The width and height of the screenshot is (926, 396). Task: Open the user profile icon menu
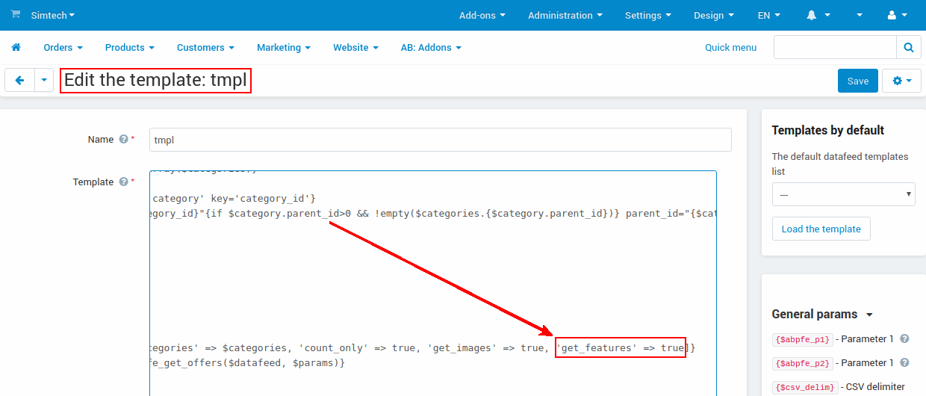coord(892,15)
